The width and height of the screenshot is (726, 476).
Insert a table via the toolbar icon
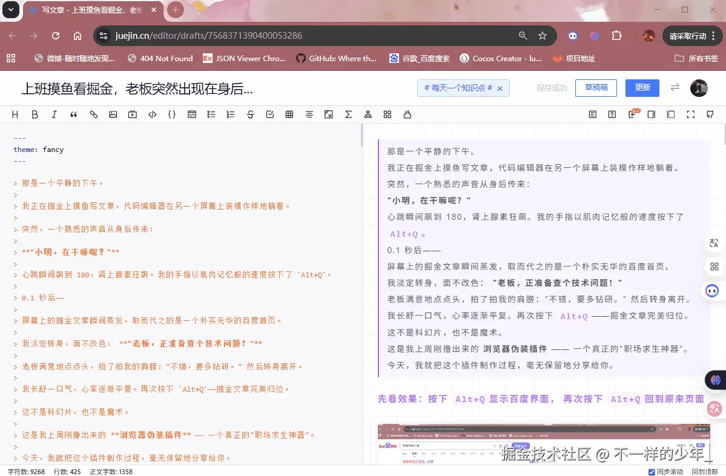pyautogui.click(x=289, y=114)
